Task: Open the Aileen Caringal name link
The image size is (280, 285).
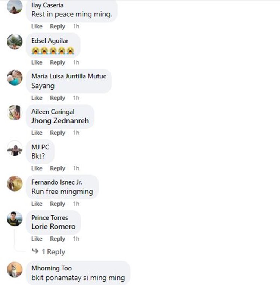Action: point(53,112)
